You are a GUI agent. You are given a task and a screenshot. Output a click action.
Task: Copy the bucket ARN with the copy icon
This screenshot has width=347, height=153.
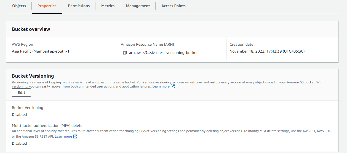pos(125,53)
